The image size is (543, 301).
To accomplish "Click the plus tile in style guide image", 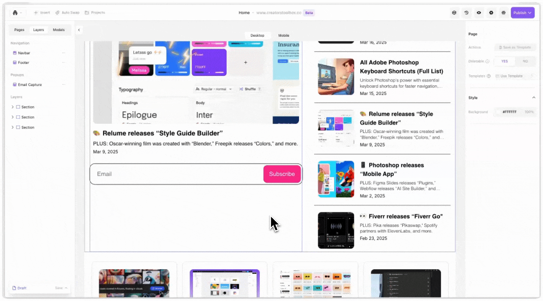I will point(246,62).
